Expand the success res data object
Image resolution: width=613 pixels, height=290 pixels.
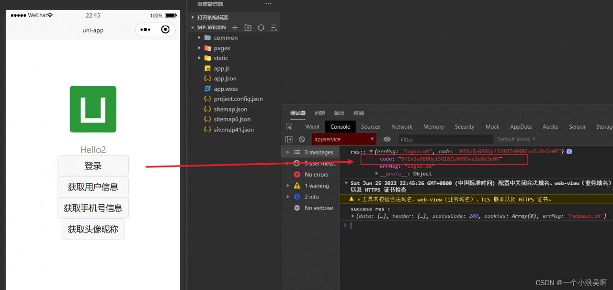353,216
